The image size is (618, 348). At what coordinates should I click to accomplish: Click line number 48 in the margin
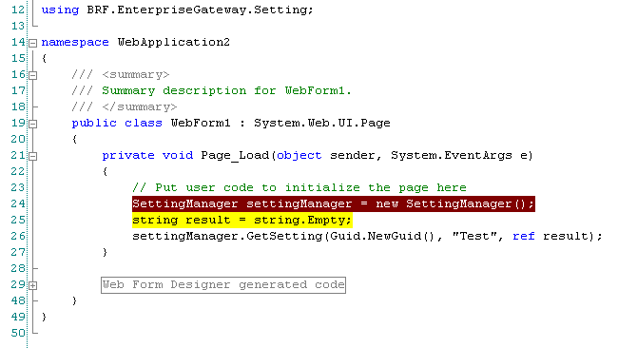(18, 300)
